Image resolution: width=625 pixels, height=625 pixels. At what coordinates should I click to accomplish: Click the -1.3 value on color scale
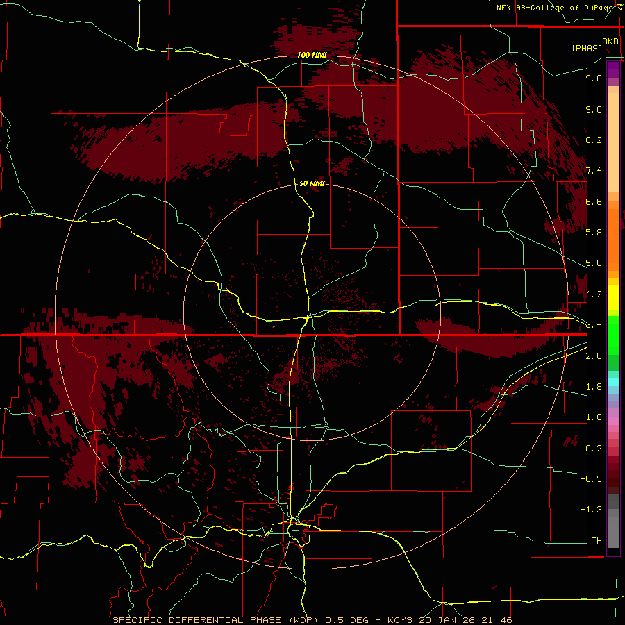591,510
